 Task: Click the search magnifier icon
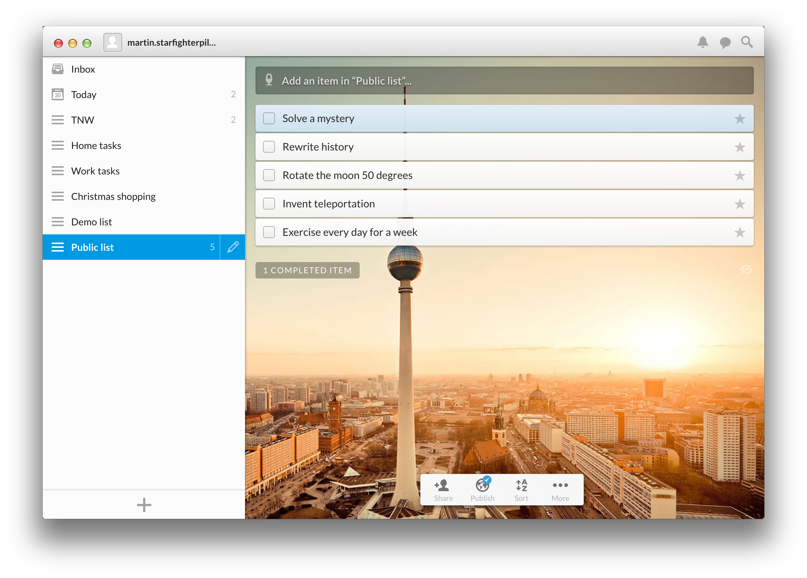coord(747,42)
